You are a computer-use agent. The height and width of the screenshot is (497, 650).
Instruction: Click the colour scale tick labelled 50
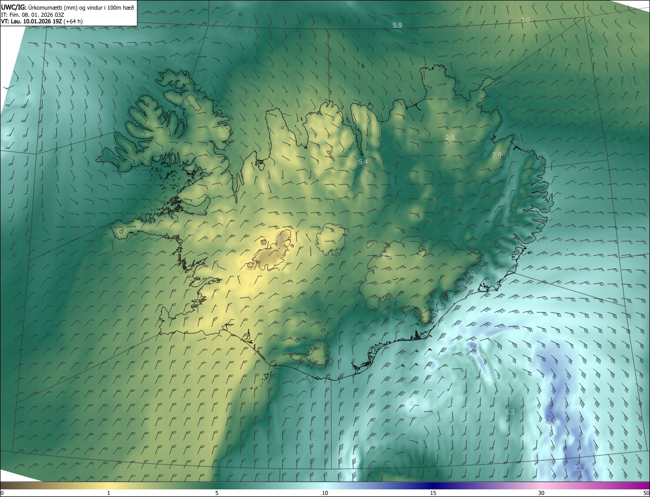[646, 493]
